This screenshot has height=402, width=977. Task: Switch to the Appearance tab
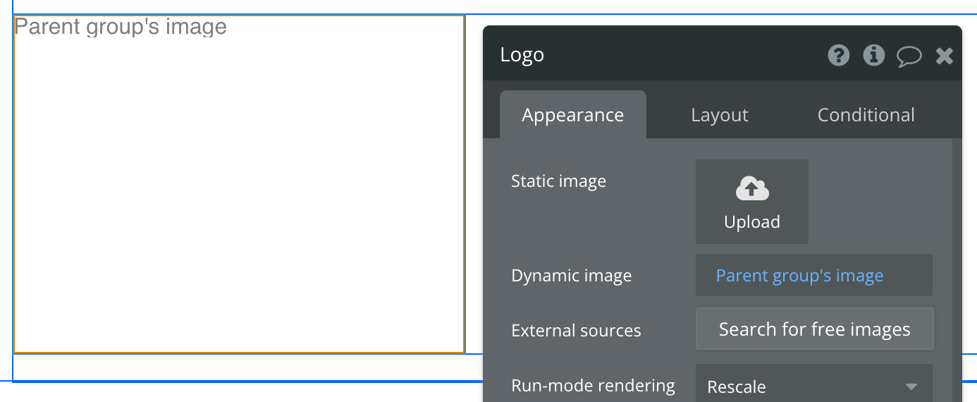pyautogui.click(x=572, y=115)
